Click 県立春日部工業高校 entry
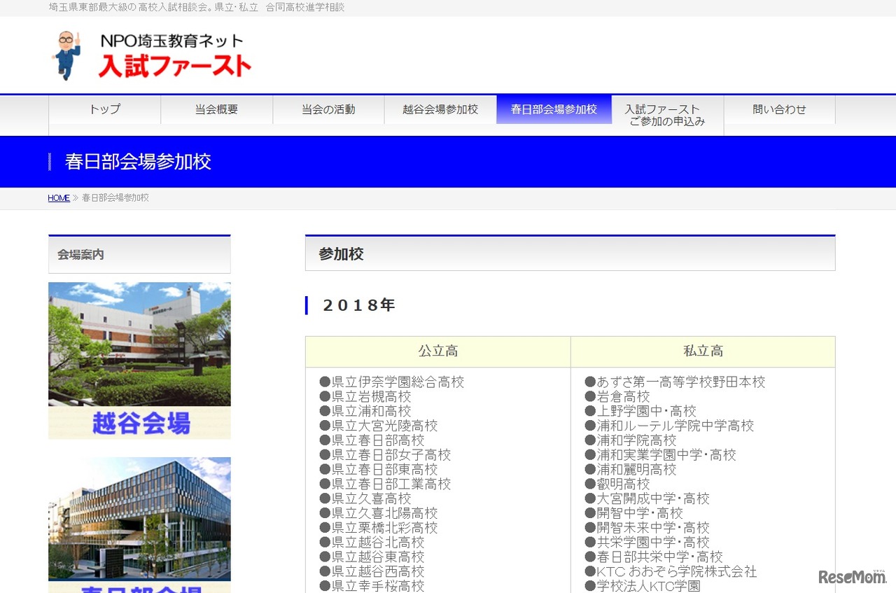Viewport: 896px width, 593px height. coord(385,484)
